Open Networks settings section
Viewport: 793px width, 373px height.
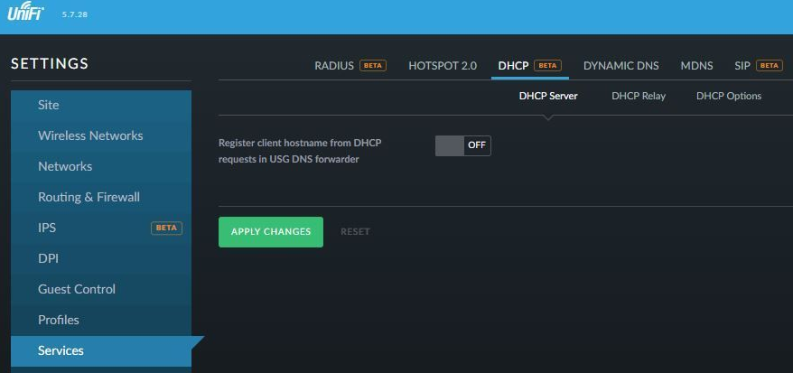click(101, 166)
